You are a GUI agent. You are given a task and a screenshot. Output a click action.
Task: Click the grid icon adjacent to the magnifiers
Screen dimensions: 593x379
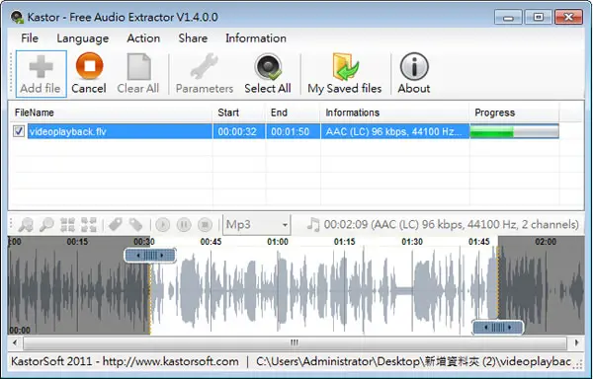67,225
